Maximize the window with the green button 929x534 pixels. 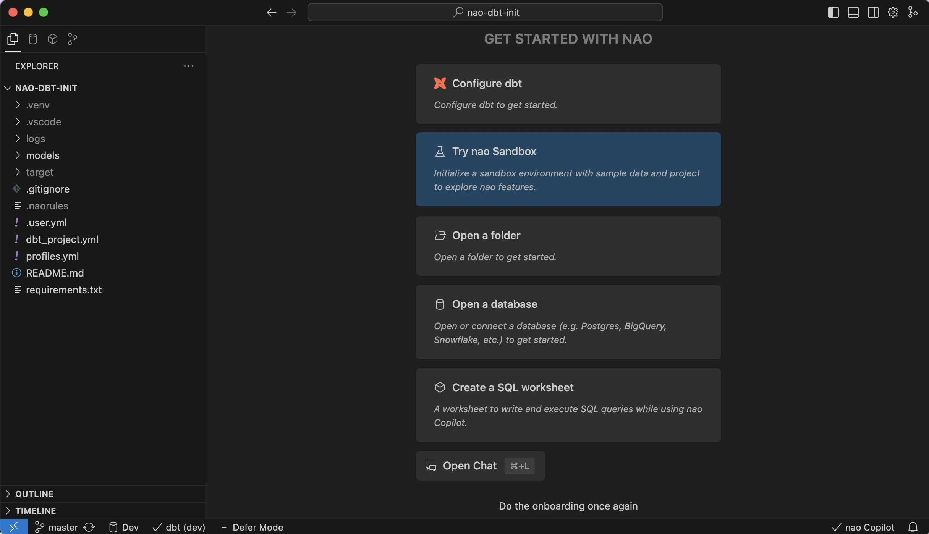(x=44, y=13)
